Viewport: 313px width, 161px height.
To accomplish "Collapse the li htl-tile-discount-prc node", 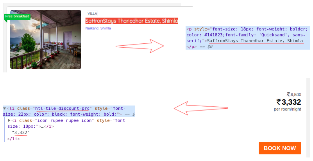I will click(5, 108).
